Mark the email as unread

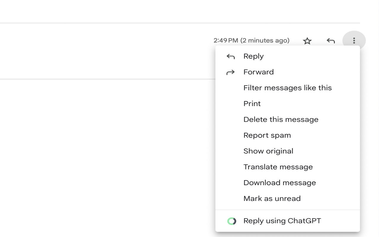[272, 198]
